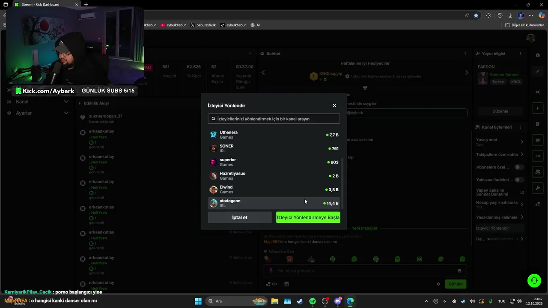Open the browser extensions icon
The height and width of the screenshot is (308, 548).
click(x=488, y=15)
